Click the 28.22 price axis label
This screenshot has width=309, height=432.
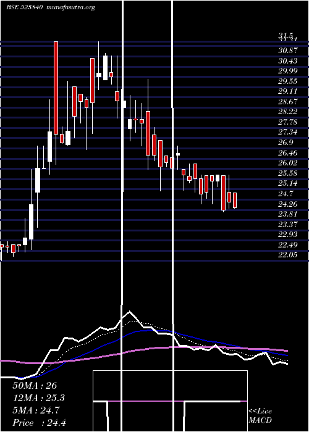click(288, 112)
